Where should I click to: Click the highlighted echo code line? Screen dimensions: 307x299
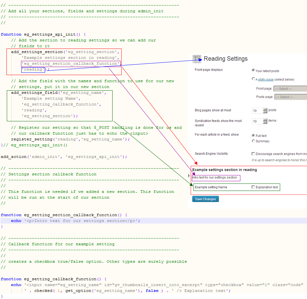[76, 221]
